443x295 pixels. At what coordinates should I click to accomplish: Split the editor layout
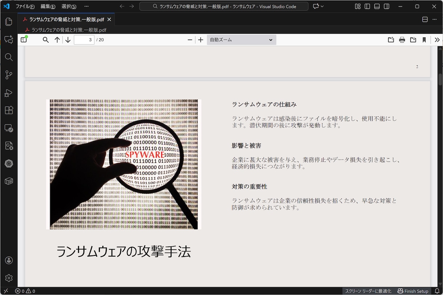click(x=425, y=19)
